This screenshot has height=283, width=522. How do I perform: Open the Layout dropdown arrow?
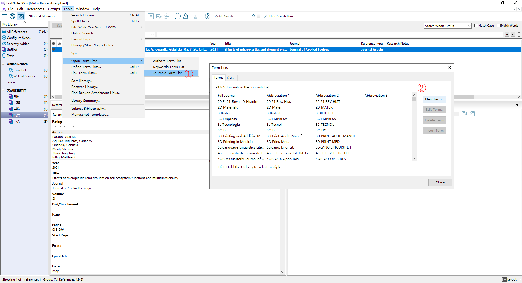(x=520, y=279)
